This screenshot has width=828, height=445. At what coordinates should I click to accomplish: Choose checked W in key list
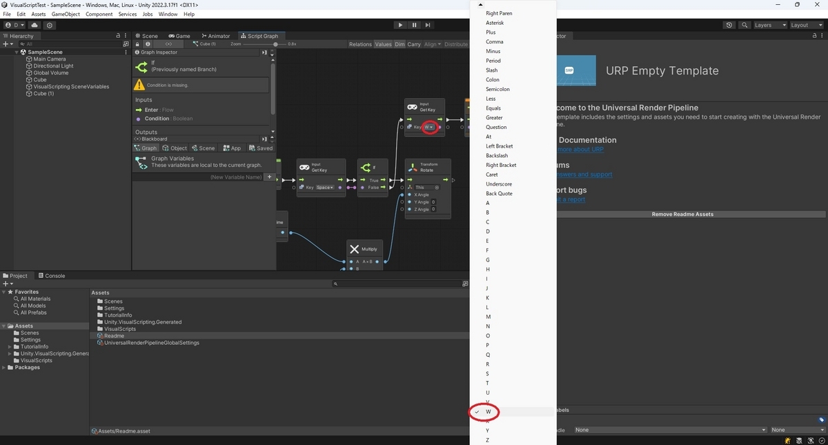pos(489,412)
